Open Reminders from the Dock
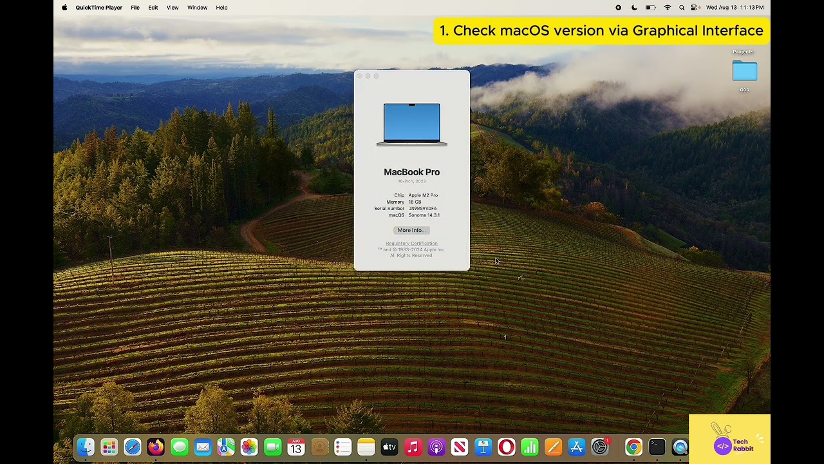The width and height of the screenshot is (824, 464). (343, 447)
